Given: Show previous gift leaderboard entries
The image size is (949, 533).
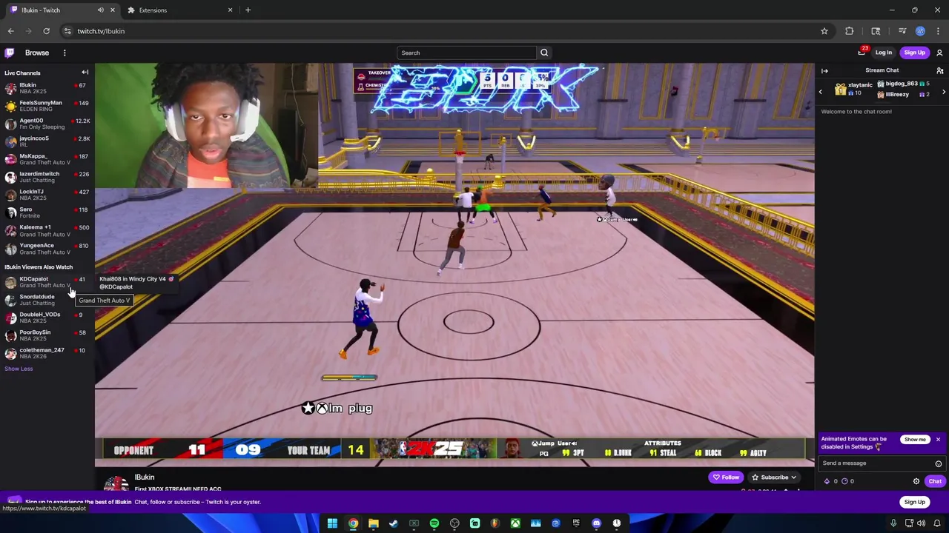Looking at the screenshot, I should coord(820,92).
